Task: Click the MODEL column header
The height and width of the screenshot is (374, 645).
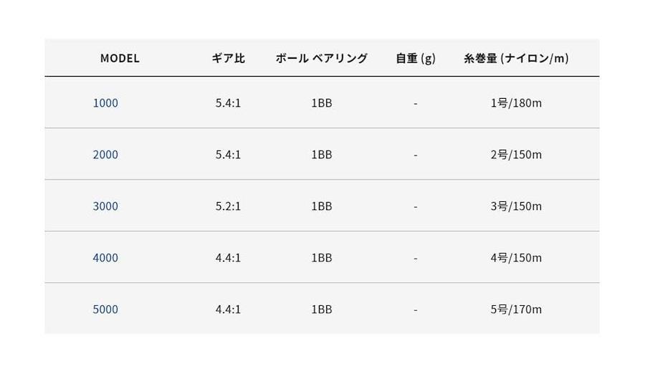Action: point(120,59)
